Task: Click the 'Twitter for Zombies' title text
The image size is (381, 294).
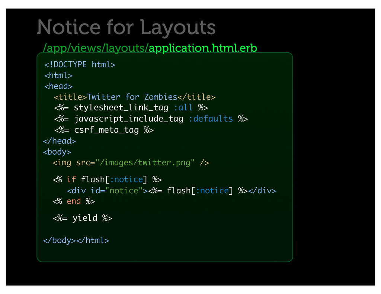Action: tap(132, 97)
